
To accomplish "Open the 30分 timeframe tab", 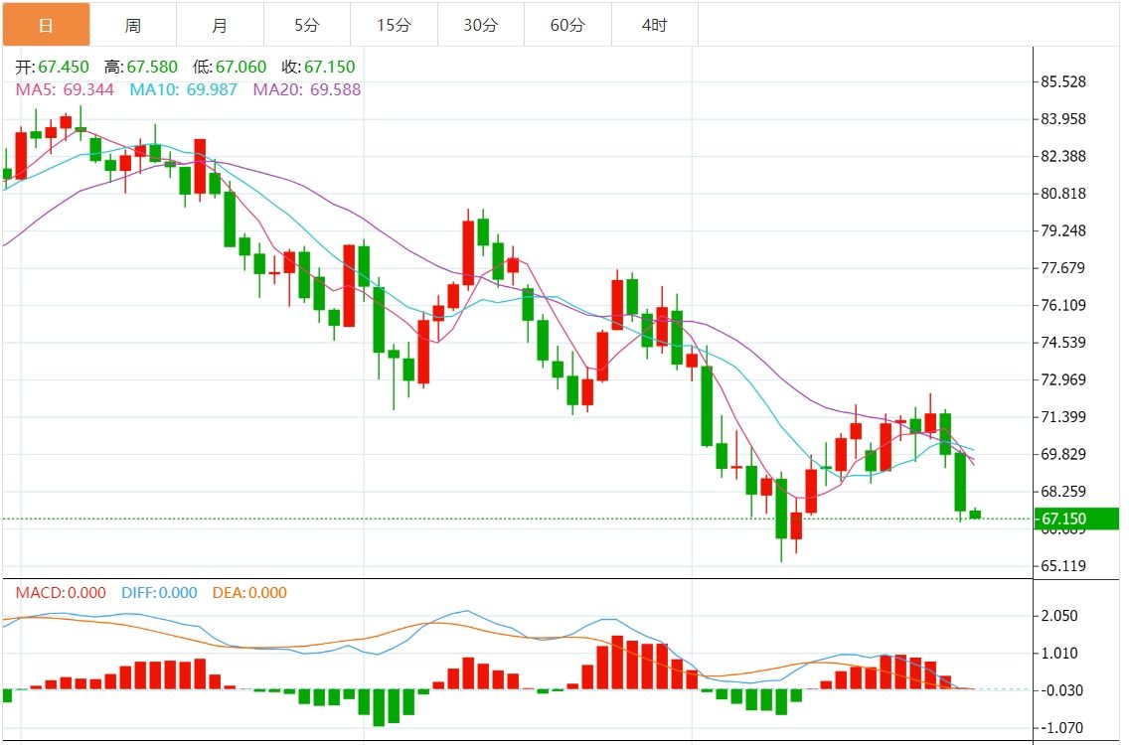I will (481, 25).
